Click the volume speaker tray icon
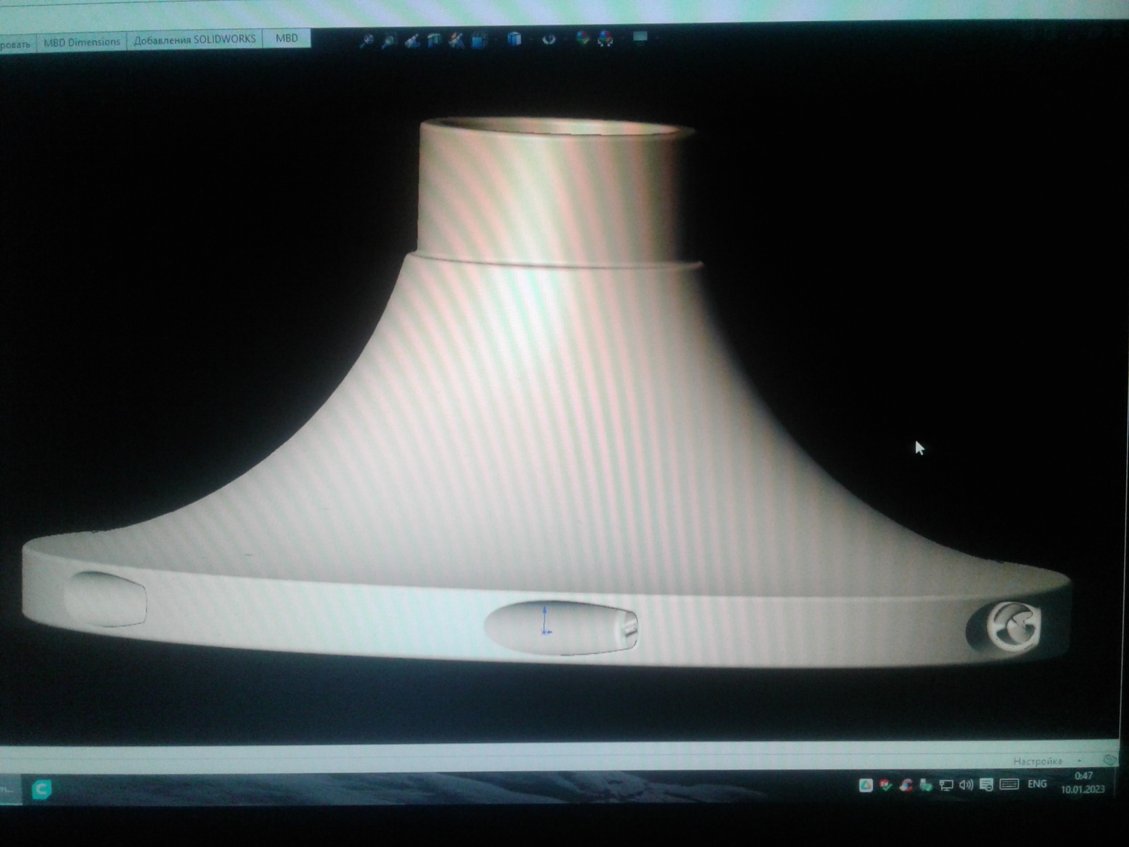The height and width of the screenshot is (847, 1129). click(966, 785)
